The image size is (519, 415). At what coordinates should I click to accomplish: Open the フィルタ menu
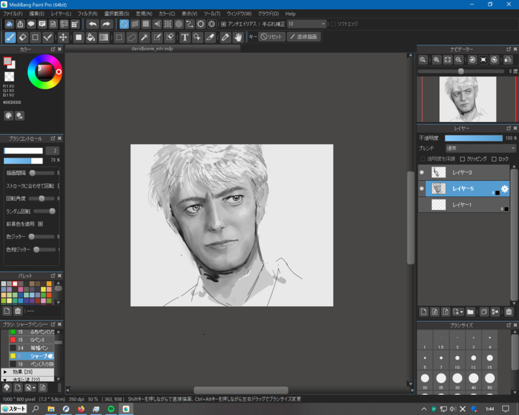[88, 13]
